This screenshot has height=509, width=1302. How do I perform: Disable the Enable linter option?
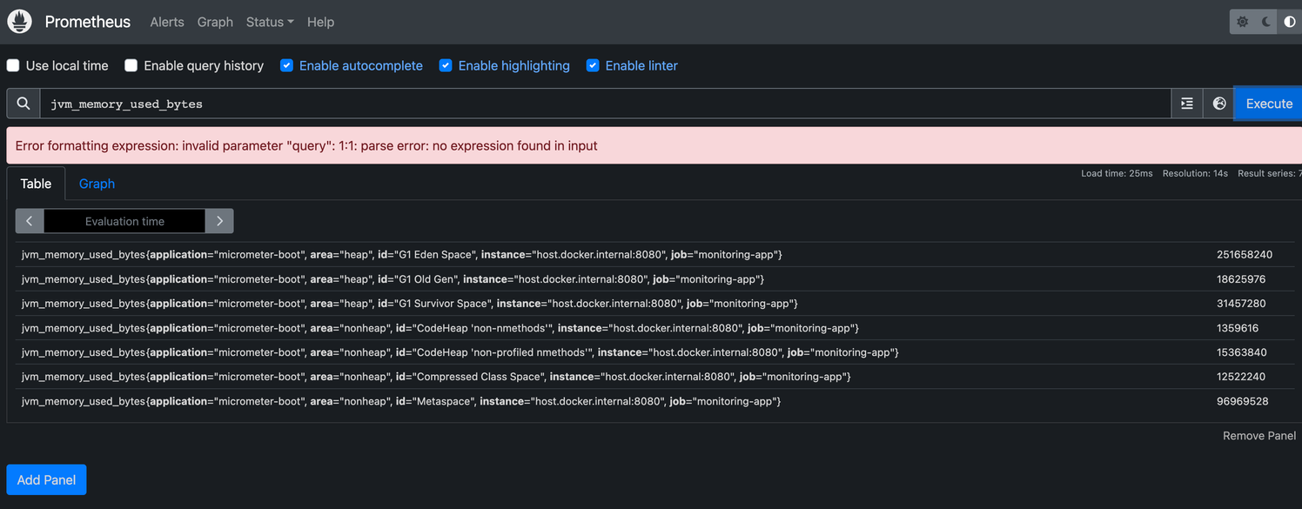click(593, 64)
